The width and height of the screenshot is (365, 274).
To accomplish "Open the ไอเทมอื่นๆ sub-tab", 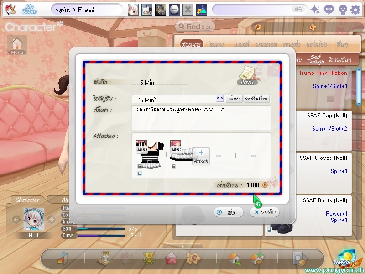I will click(x=339, y=60).
